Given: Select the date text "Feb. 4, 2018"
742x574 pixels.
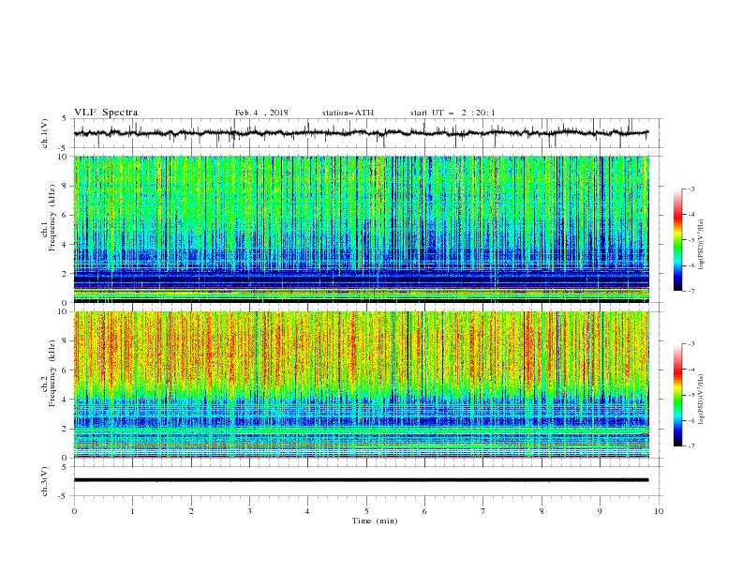Looking at the screenshot, I should [x=261, y=113].
